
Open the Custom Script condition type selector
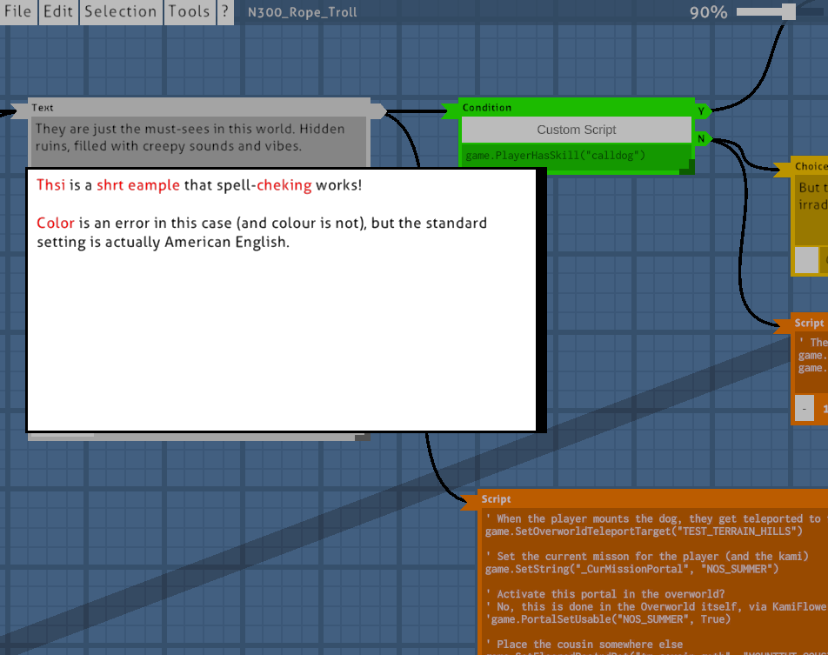pyautogui.click(x=576, y=130)
